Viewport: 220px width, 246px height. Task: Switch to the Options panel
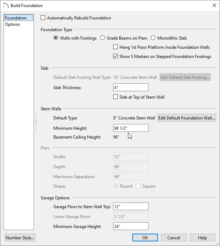[12, 24]
